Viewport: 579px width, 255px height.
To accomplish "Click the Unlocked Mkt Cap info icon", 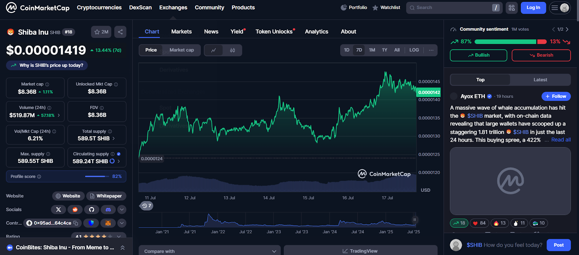I will (116, 84).
